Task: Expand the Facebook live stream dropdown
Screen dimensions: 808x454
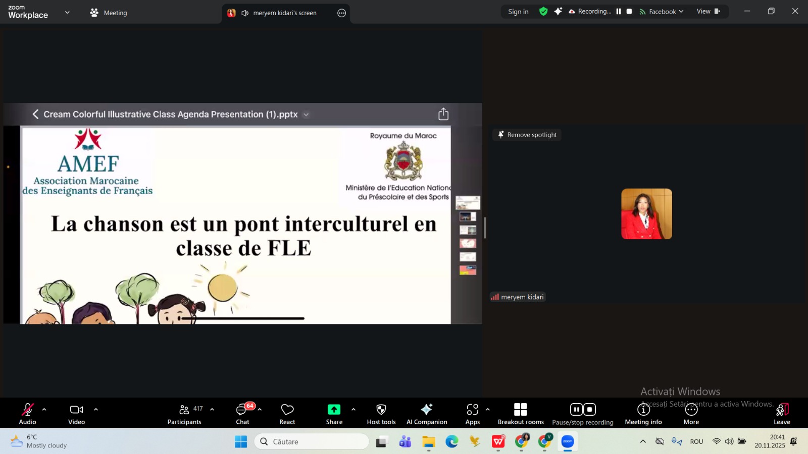Action: (x=662, y=12)
